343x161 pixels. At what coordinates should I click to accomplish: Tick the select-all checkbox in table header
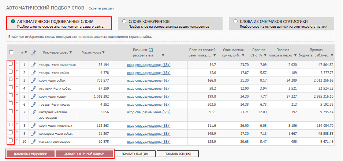11,52
